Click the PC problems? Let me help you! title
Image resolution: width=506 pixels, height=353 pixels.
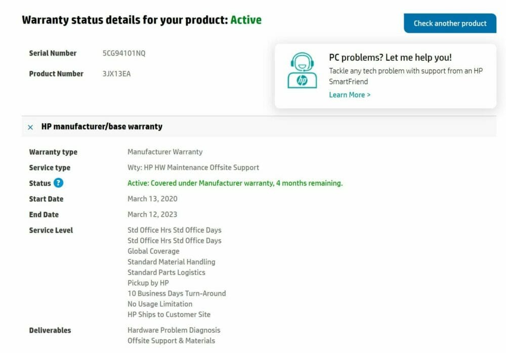click(x=390, y=58)
